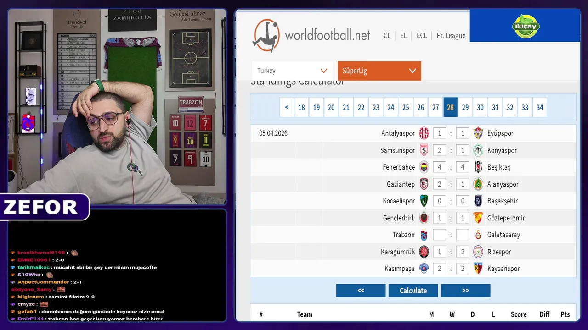Click the Team column header
This screenshot has width=588, height=330.
[x=305, y=314]
